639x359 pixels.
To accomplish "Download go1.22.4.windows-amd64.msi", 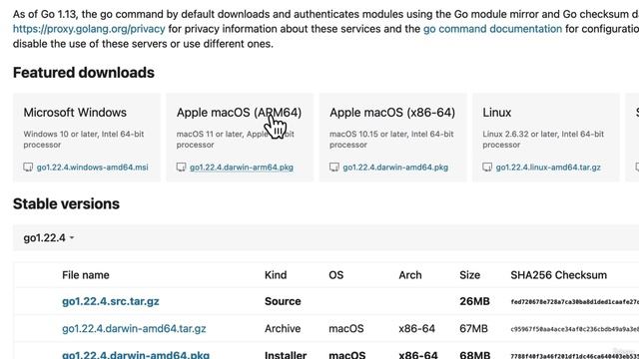I will 93,168.
